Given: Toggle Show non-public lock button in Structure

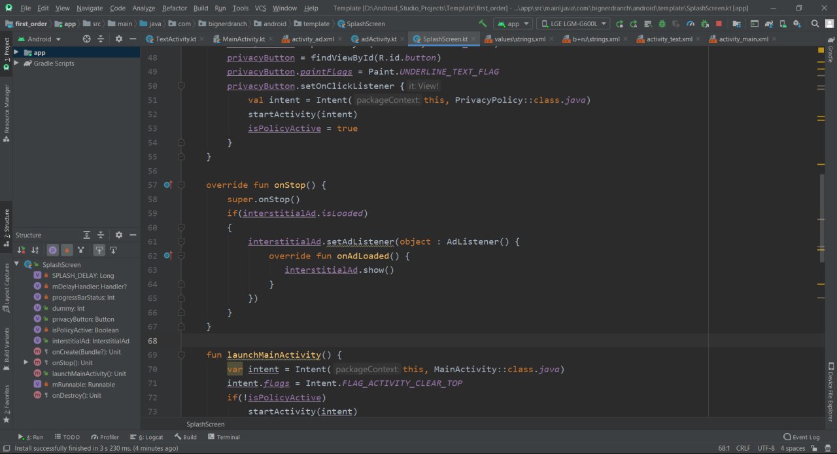Looking at the screenshot, I should [66, 250].
